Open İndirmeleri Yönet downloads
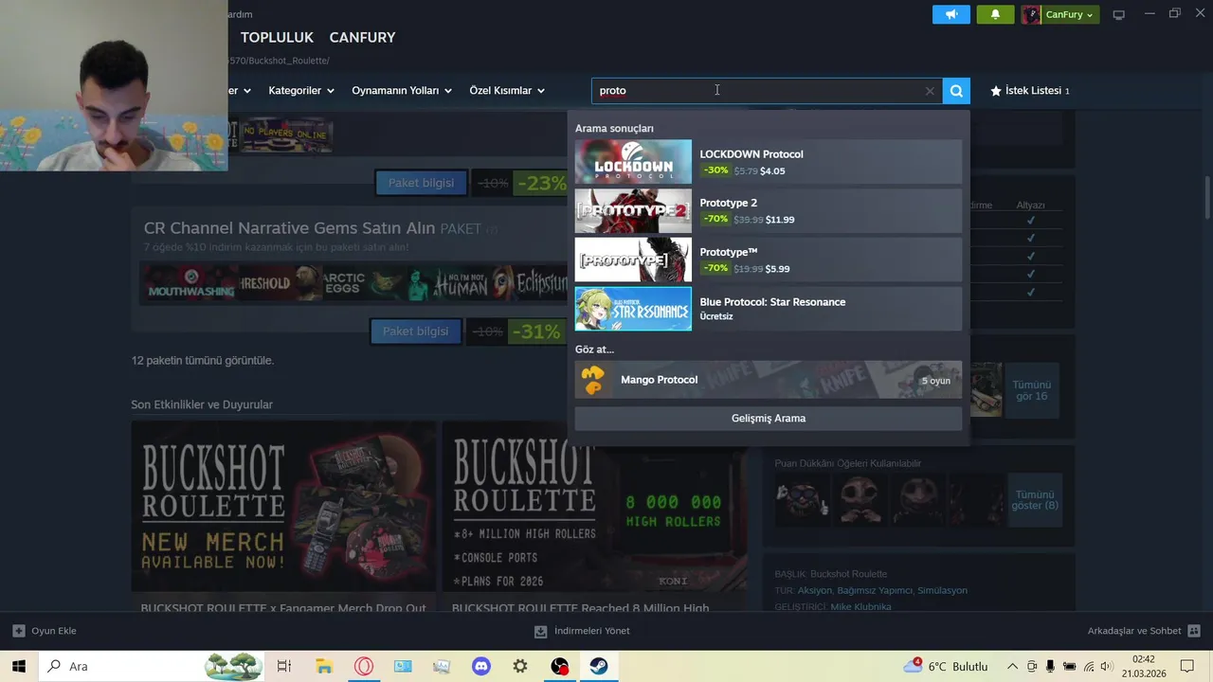1213x682 pixels. [x=582, y=631]
